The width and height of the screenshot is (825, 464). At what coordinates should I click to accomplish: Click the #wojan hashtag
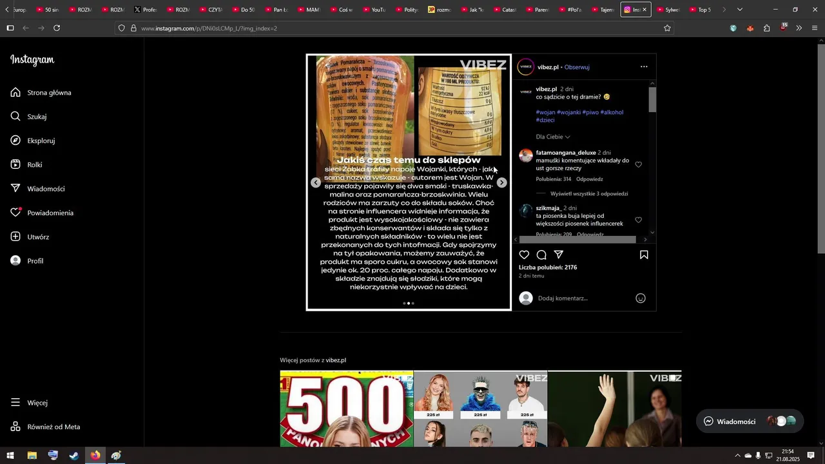(x=545, y=112)
